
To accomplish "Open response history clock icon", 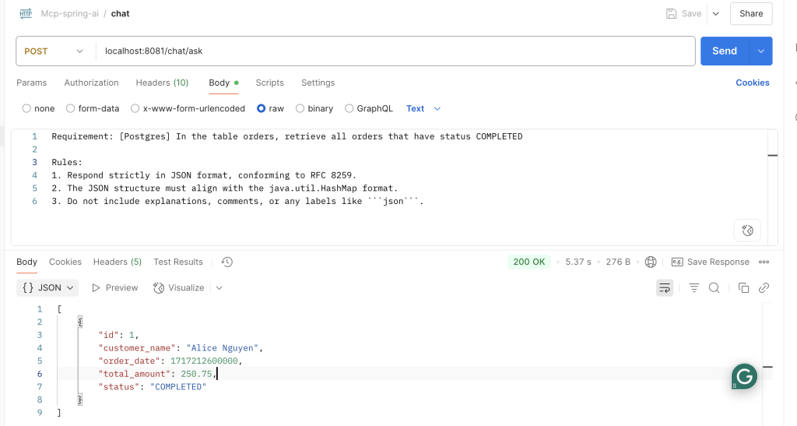I will [x=227, y=262].
